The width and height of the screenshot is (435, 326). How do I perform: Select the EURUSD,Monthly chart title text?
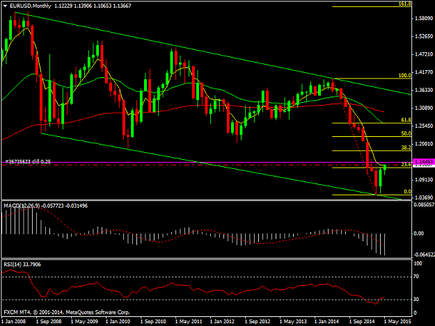point(31,6)
